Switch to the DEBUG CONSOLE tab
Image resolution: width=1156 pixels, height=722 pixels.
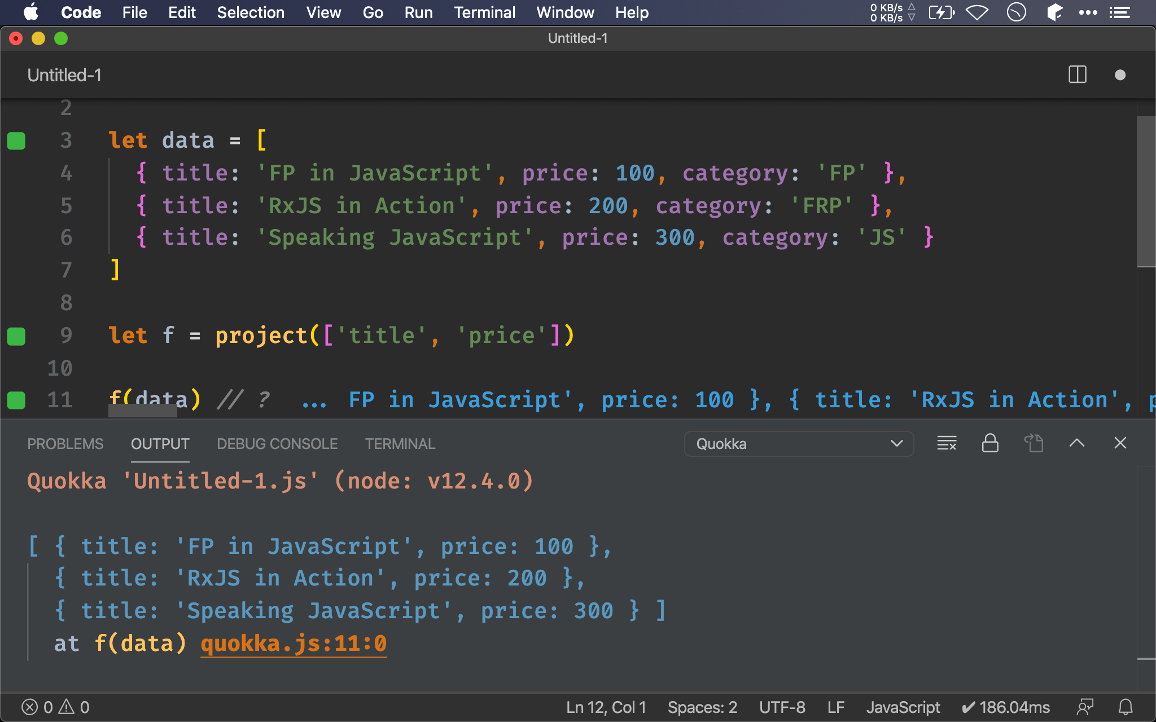pos(277,443)
